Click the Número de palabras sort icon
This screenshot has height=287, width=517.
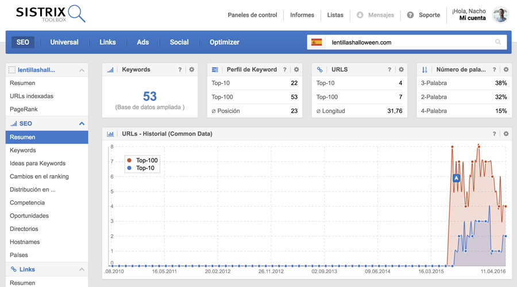click(x=425, y=69)
